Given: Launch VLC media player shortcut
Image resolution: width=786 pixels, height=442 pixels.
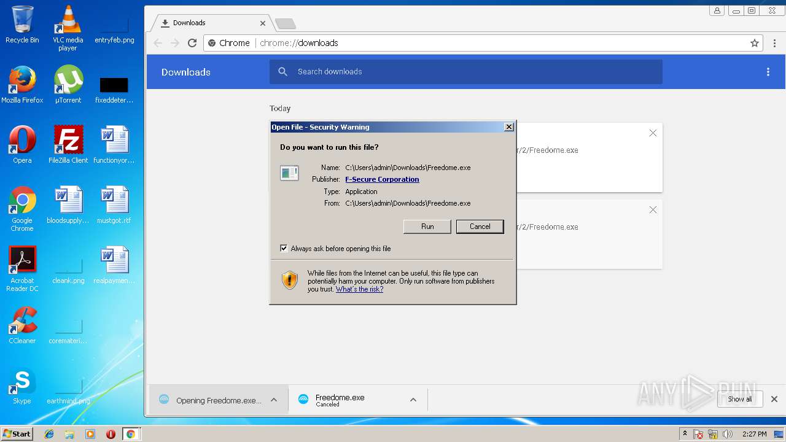Looking at the screenshot, I should click(x=68, y=28).
